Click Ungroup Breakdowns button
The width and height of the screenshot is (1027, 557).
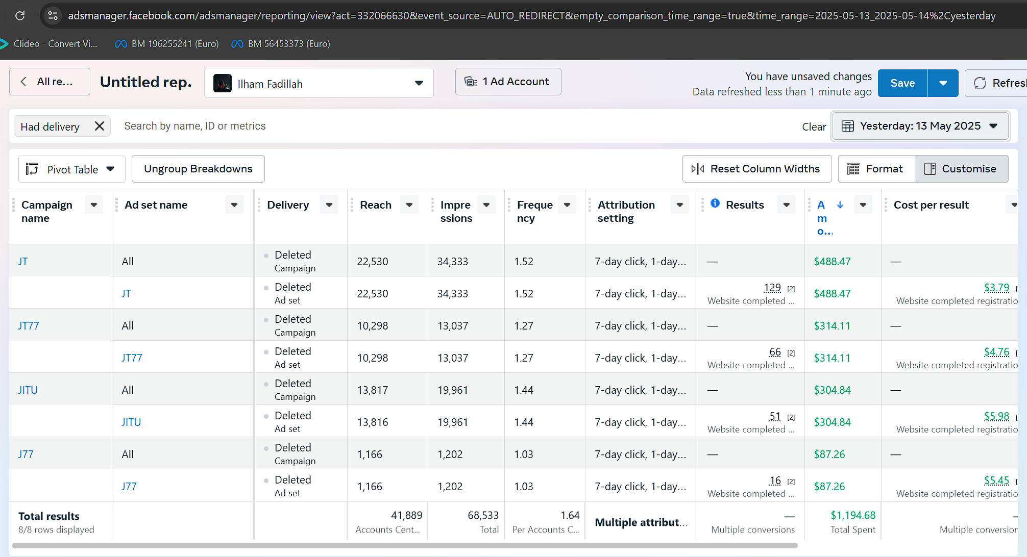[198, 169]
